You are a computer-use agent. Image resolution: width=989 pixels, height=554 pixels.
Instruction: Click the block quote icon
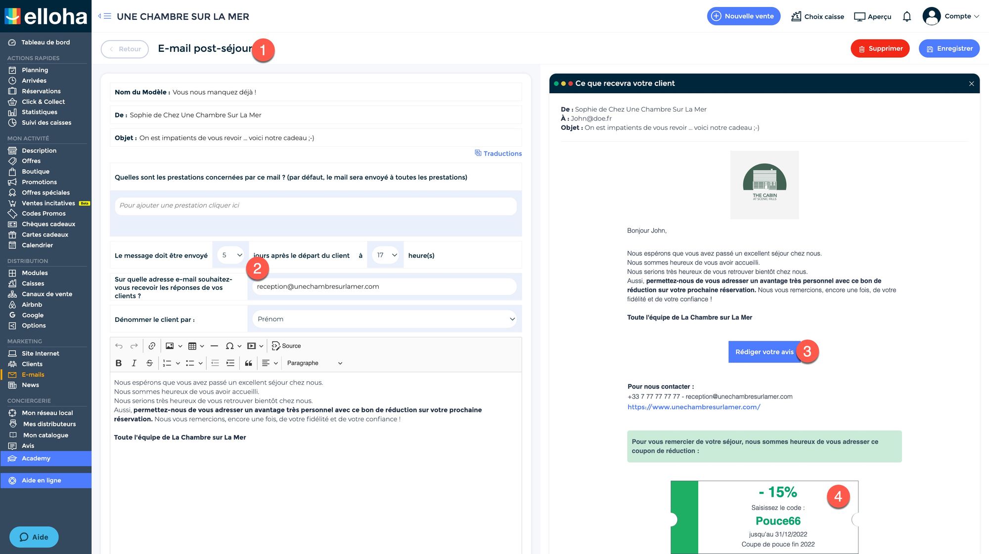[x=248, y=363]
